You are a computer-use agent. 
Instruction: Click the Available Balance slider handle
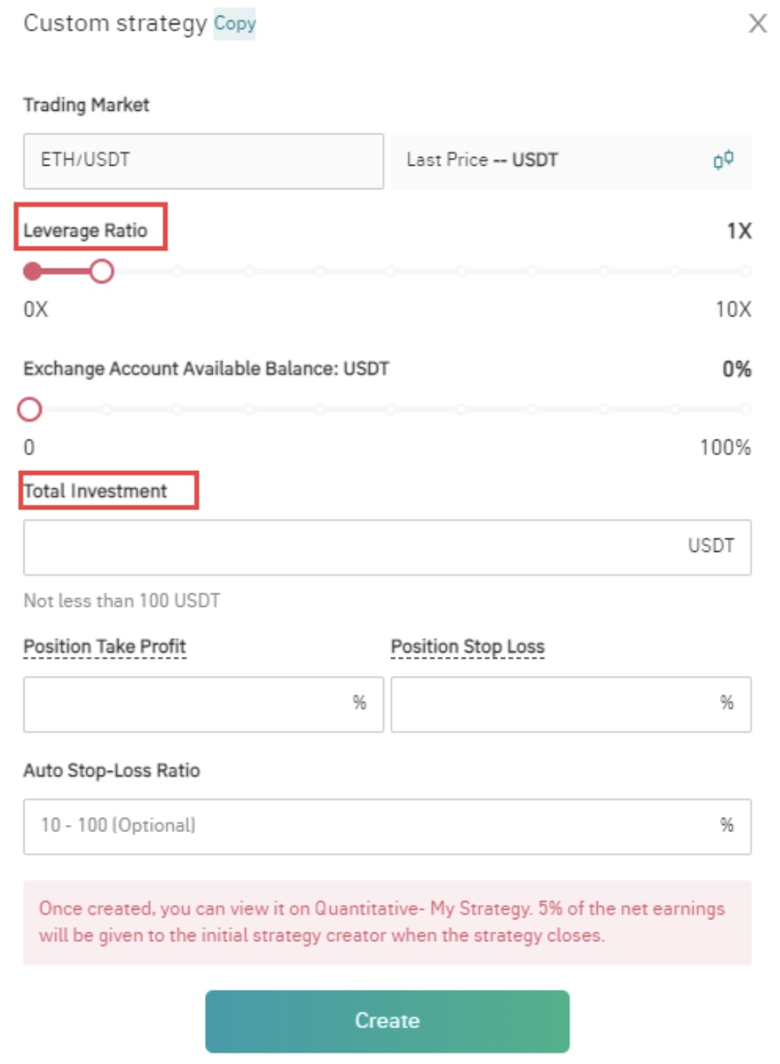31,409
